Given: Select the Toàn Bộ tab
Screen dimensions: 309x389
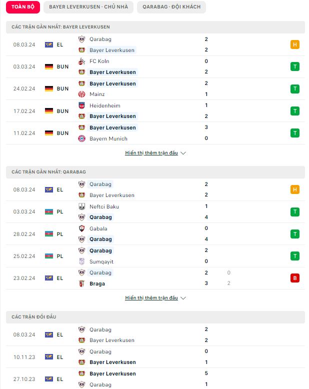Looking at the screenshot, I should pyautogui.click(x=23, y=7).
